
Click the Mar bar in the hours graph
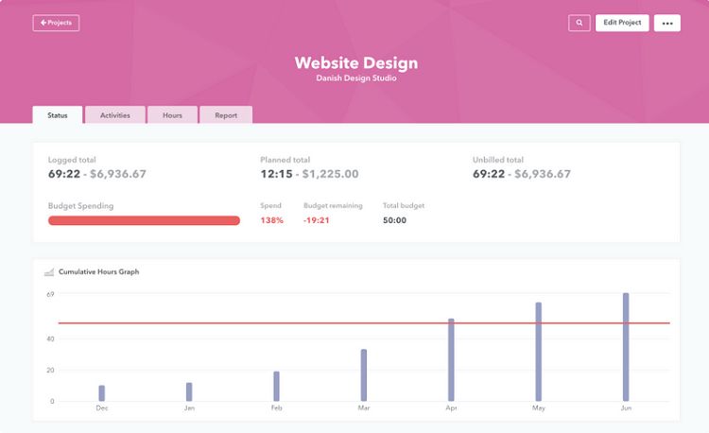(364, 375)
